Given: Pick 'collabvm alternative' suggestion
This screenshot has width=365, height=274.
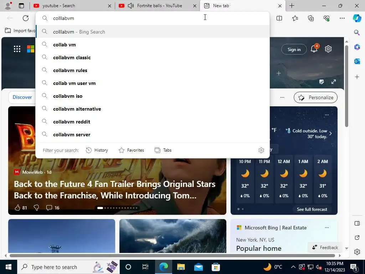Looking at the screenshot, I should [x=153, y=108].
